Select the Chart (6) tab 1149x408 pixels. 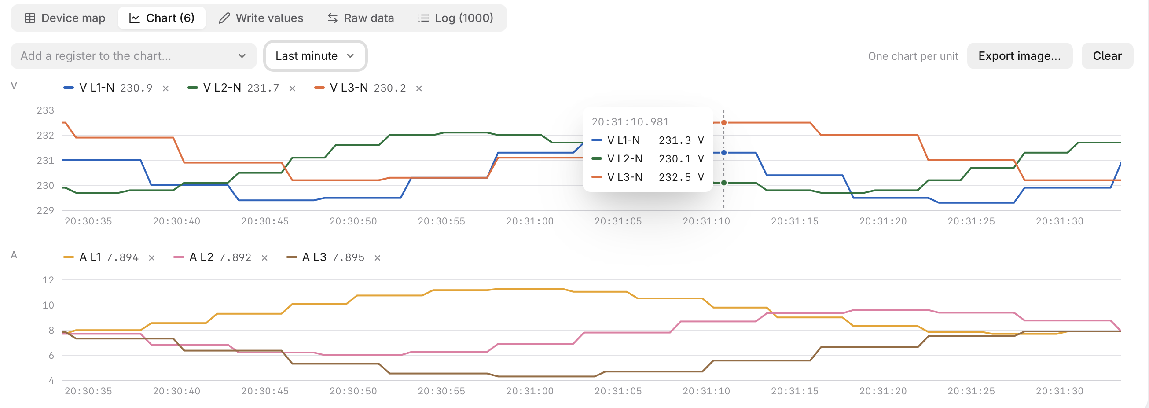pyautogui.click(x=162, y=18)
